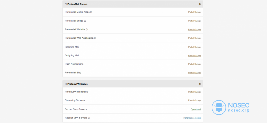Open Partial Outage link for ProtonMail Blog

click(194, 73)
